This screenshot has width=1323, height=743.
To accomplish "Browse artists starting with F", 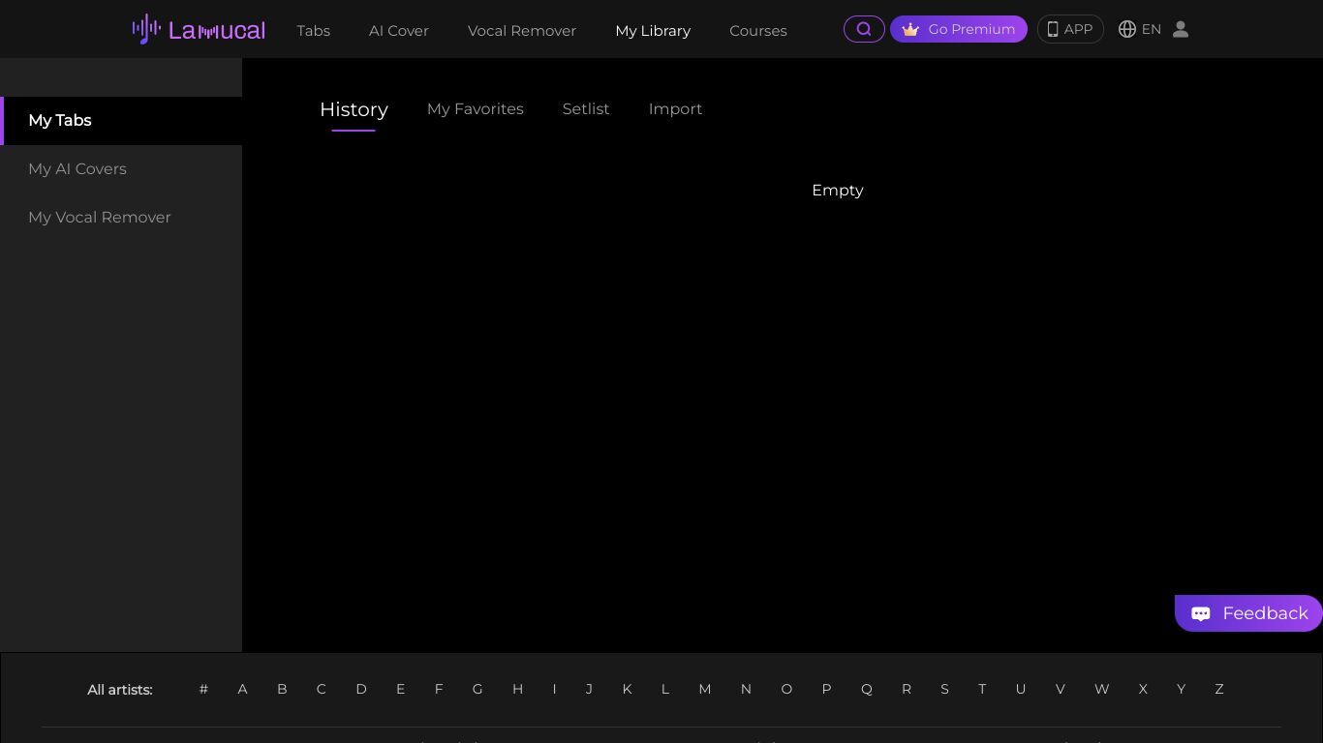I will pos(439,689).
